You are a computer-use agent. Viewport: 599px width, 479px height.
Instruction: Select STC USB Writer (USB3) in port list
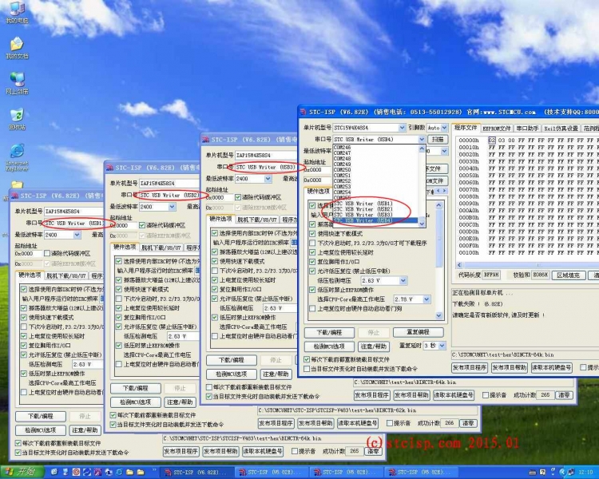(363, 215)
